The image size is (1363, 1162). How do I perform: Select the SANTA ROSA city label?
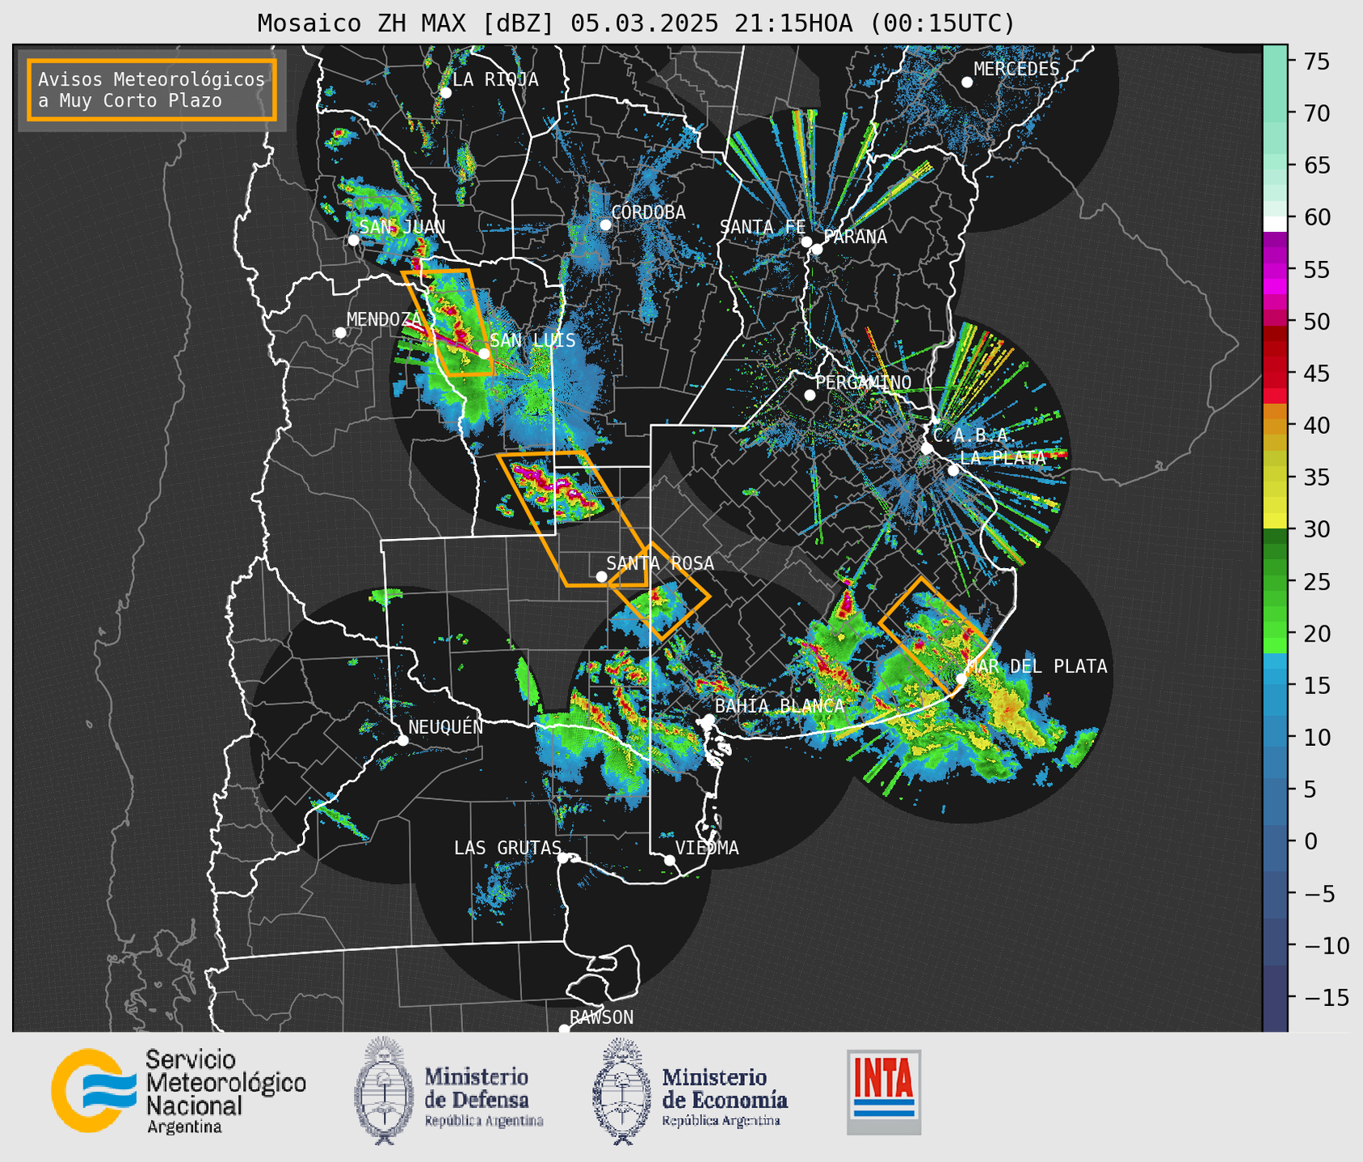[x=660, y=563]
